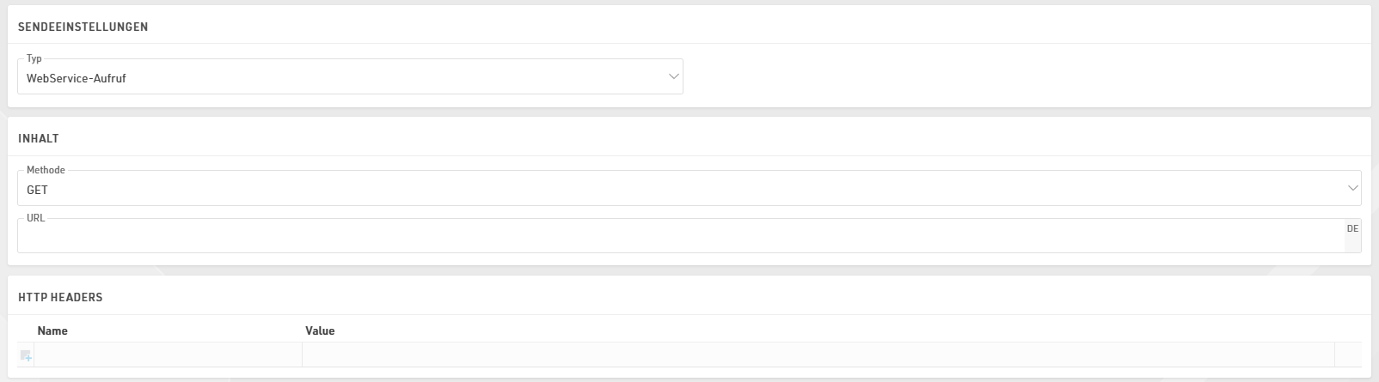Click the INHALT section heading
This screenshot has height=382, width=1379.
coord(39,138)
